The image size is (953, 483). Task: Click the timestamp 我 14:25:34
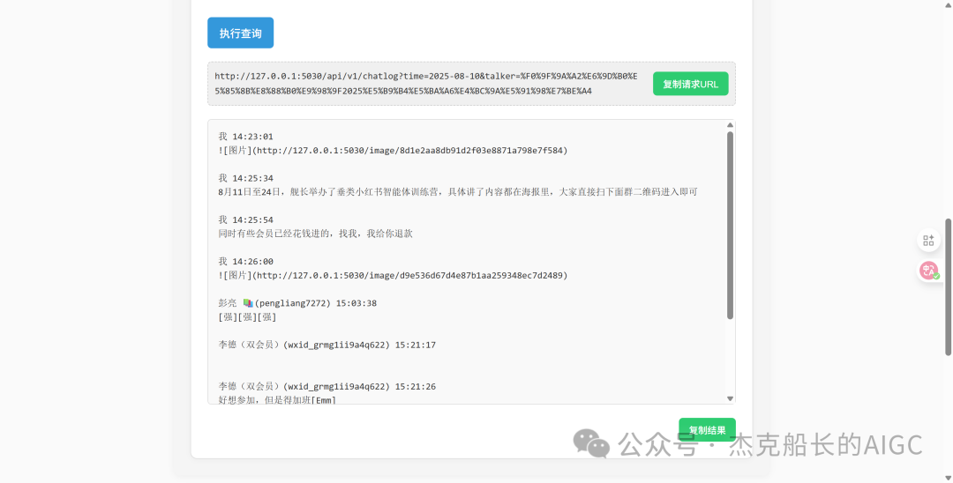[x=245, y=178]
